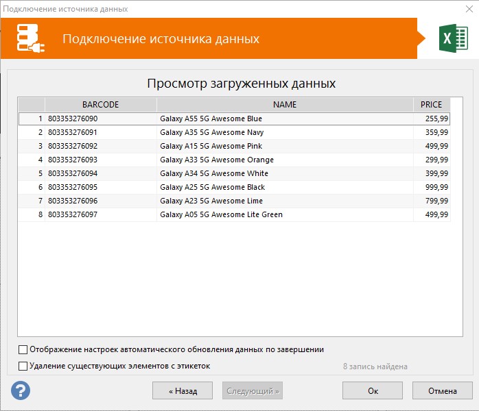The width and height of the screenshot is (479, 411).
Task: Click the PRICE column header
Action: (431, 105)
